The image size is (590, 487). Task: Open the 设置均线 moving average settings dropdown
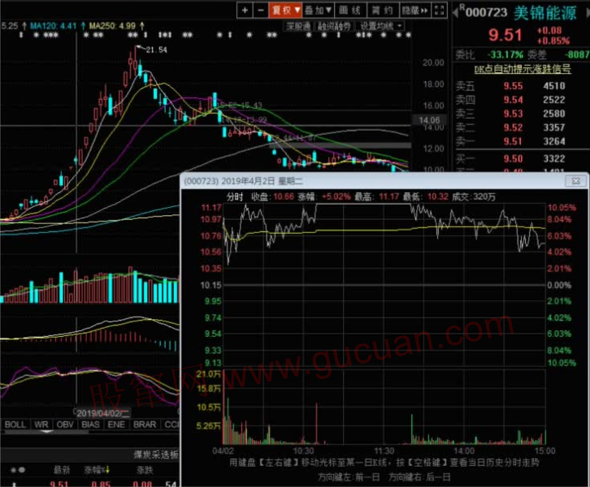coord(380,26)
